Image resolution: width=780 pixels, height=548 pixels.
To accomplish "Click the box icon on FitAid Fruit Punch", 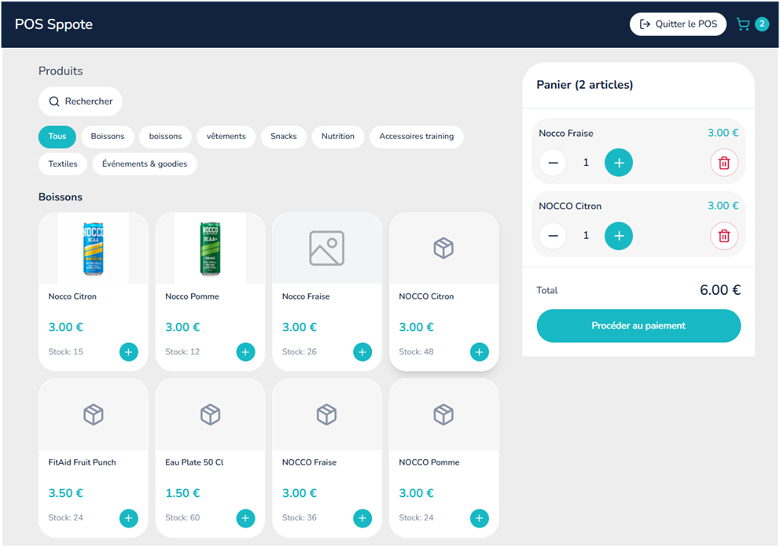I will pyautogui.click(x=93, y=414).
